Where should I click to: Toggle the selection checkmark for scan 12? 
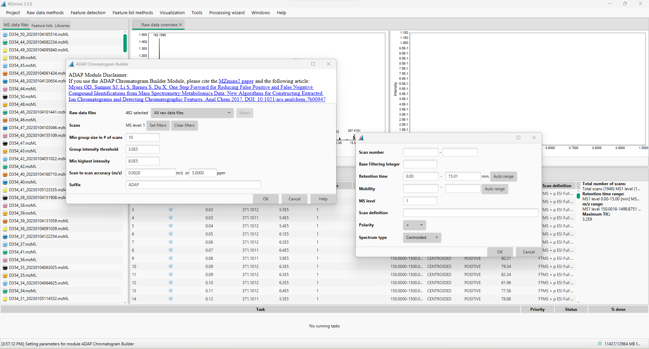point(171,282)
